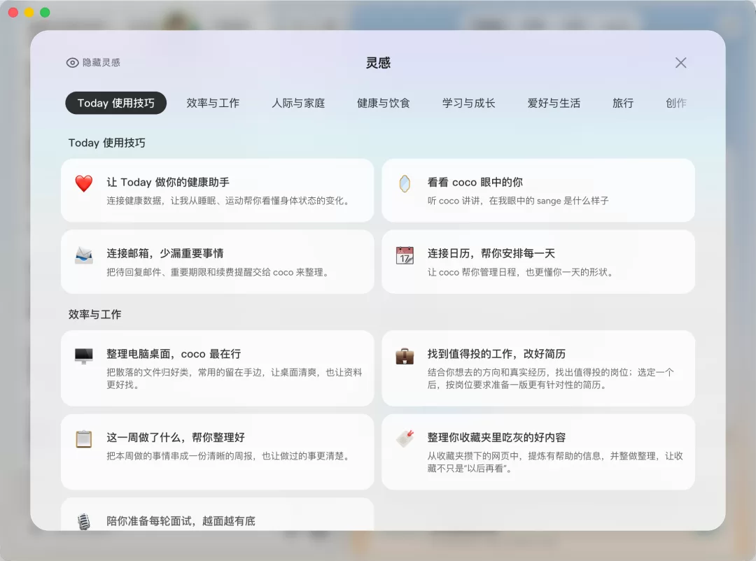
Task: Click the 灵感 title text
Action: tap(378, 63)
